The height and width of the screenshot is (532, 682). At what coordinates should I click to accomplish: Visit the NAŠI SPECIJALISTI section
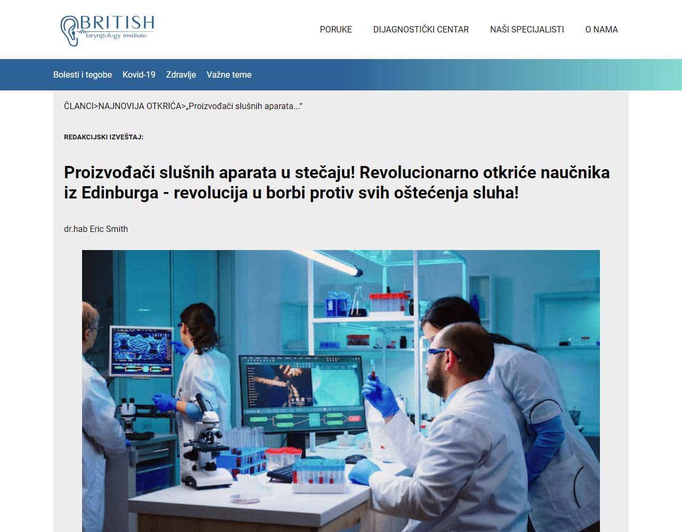(x=526, y=30)
